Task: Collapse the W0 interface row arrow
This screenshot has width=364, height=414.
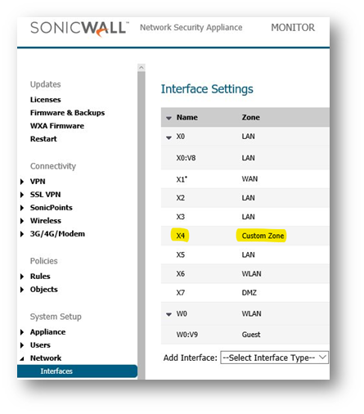Action: point(169,314)
